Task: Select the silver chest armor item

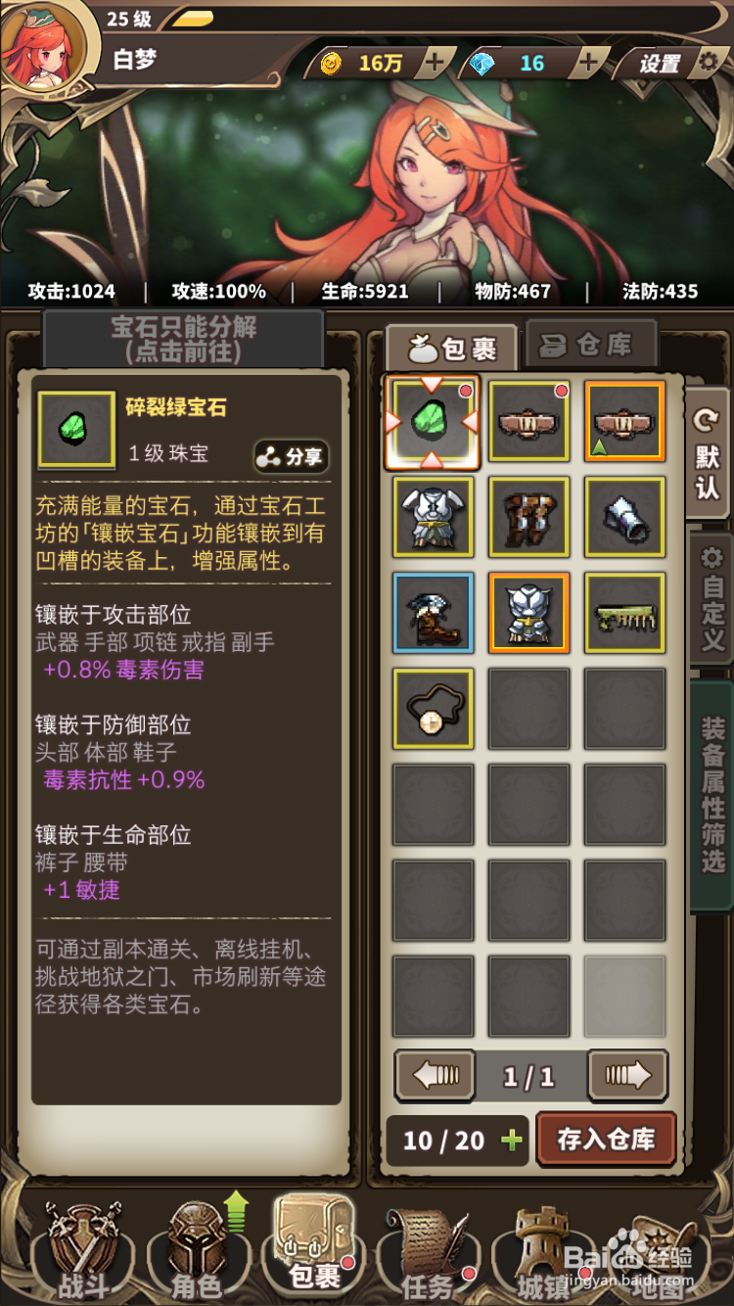Action: point(433,517)
